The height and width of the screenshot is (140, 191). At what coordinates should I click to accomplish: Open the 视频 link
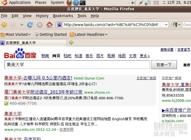[x=111, y=56]
